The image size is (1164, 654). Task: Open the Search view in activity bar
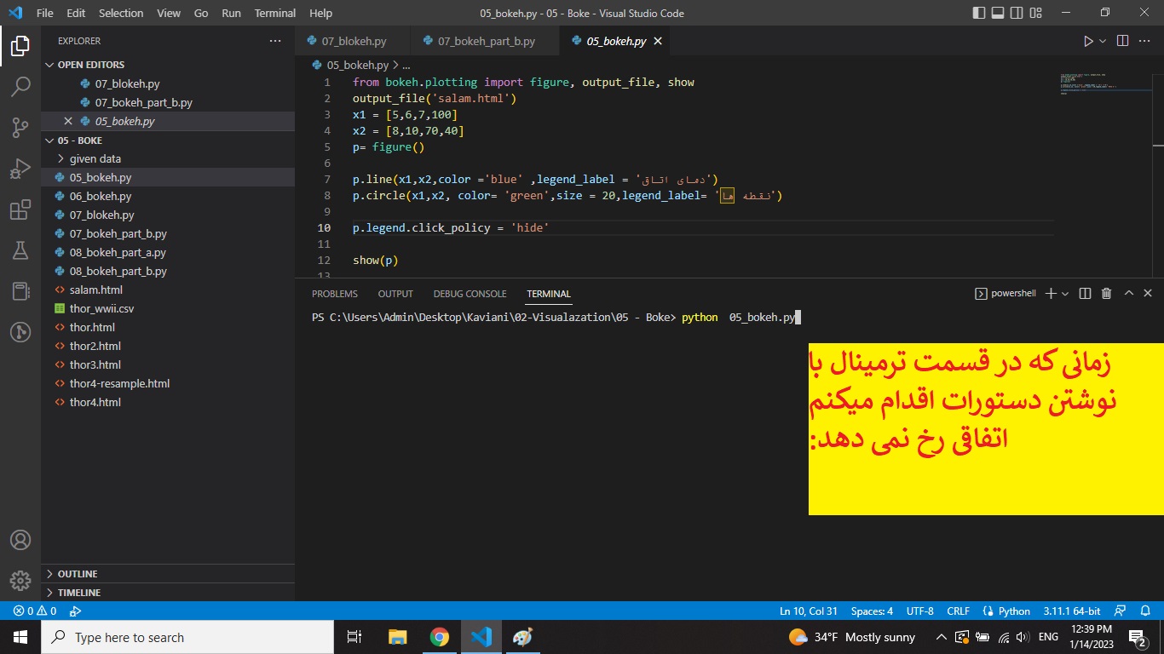pos(20,87)
